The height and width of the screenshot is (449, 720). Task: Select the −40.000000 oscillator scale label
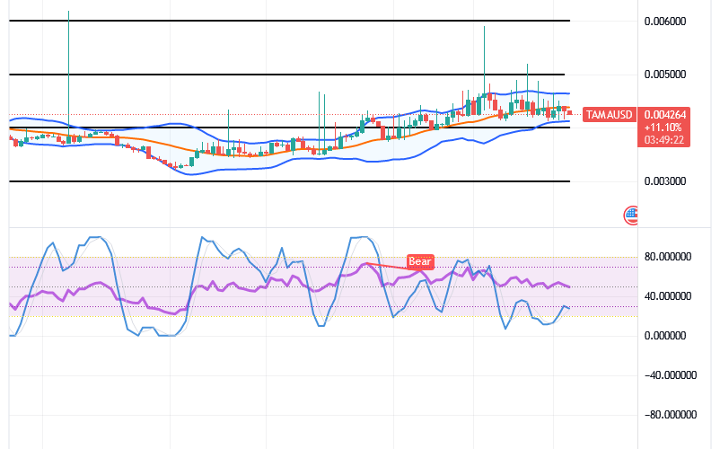[671, 375]
